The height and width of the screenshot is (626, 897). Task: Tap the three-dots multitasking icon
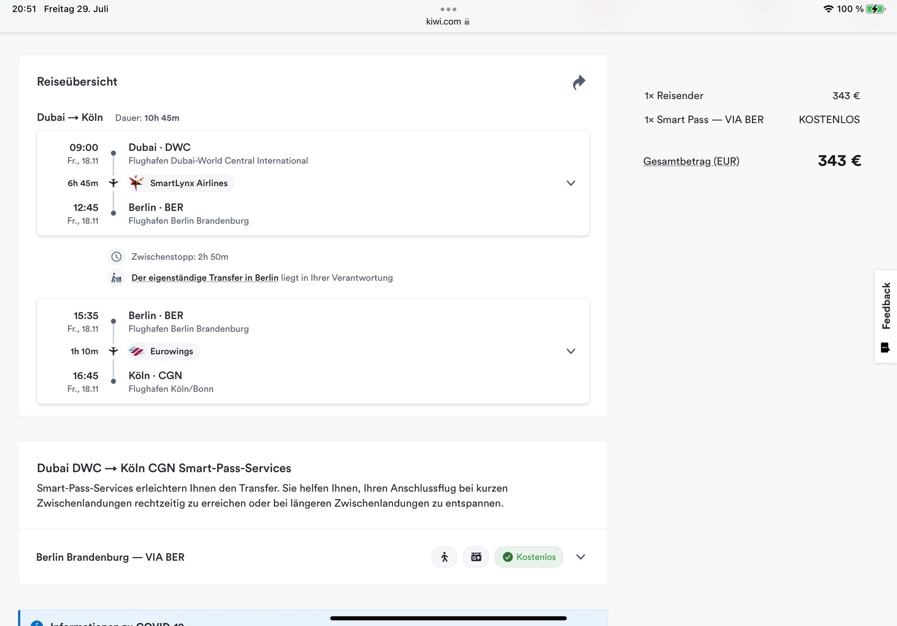[x=448, y=9]
